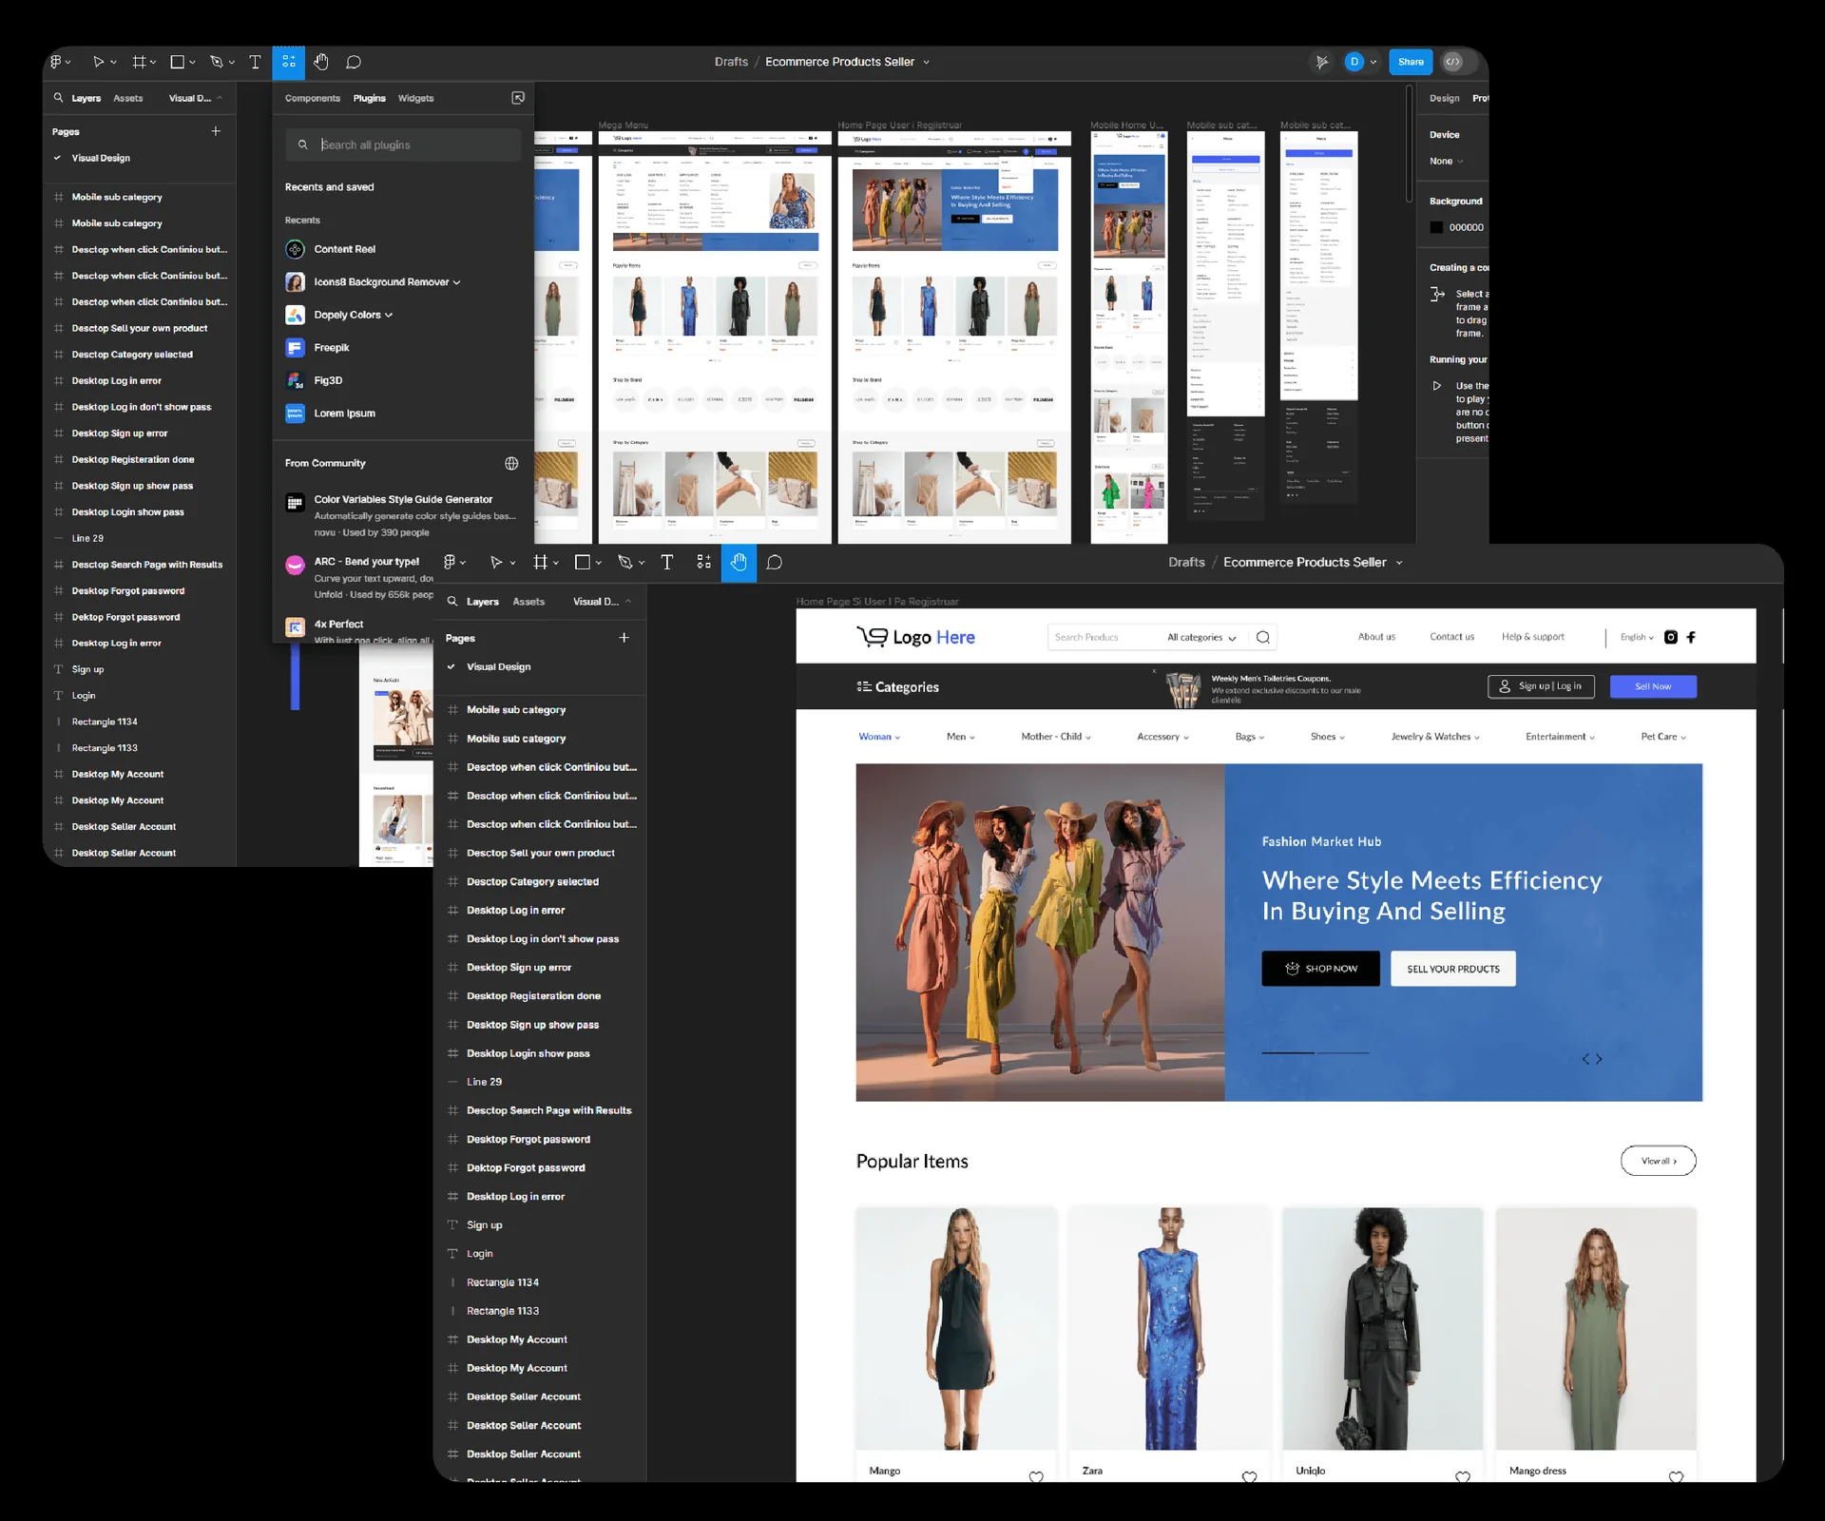Select the Hand tool in top toolbar
Screen dimensions: 1825x1521
(321, 62)
